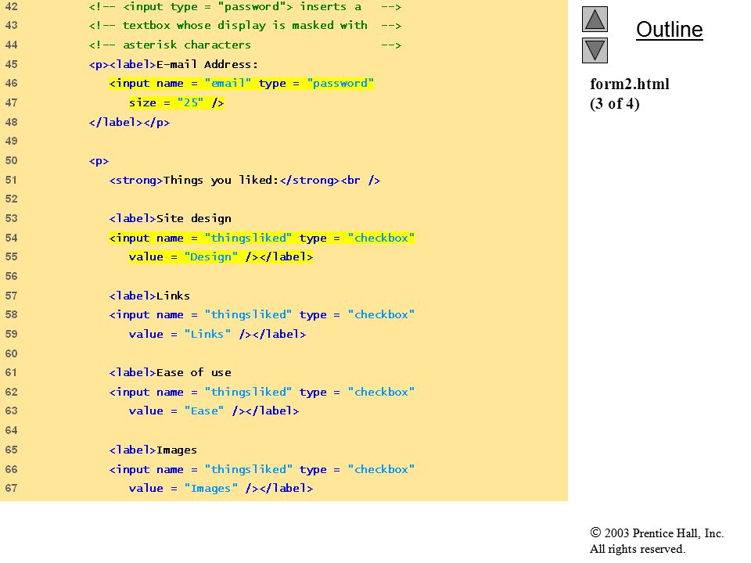Image resolution: width=751 pixels, height=563 pixels.
Task: Click the 'Things you liked:' strong tag line
Action: (244, 181)
